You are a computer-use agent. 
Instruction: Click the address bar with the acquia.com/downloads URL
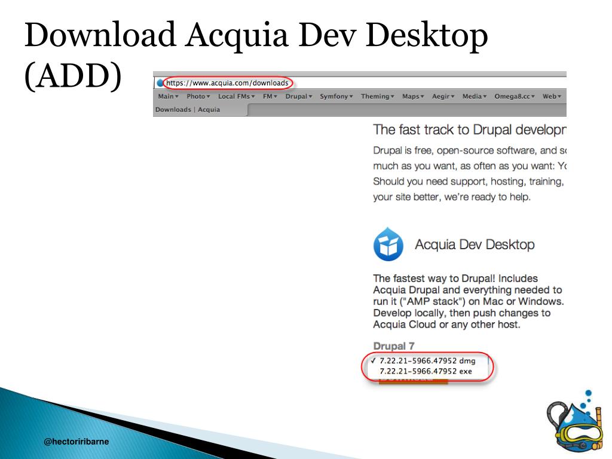(360, 82)
